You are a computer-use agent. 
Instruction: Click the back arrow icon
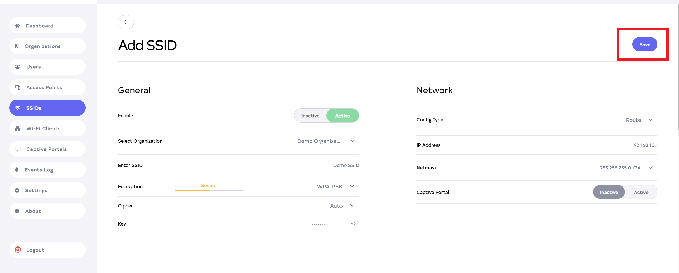pyautogui.click(x=126, y=22)
